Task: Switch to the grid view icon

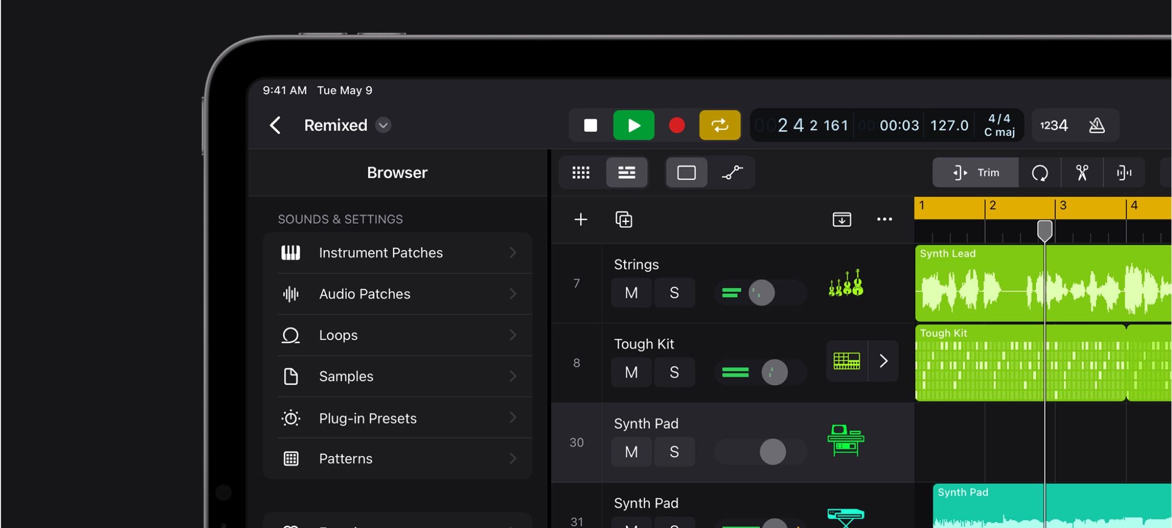Action: [x=581, y=172]
